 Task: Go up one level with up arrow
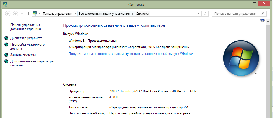pyautogui.click(x=28, y=14)
